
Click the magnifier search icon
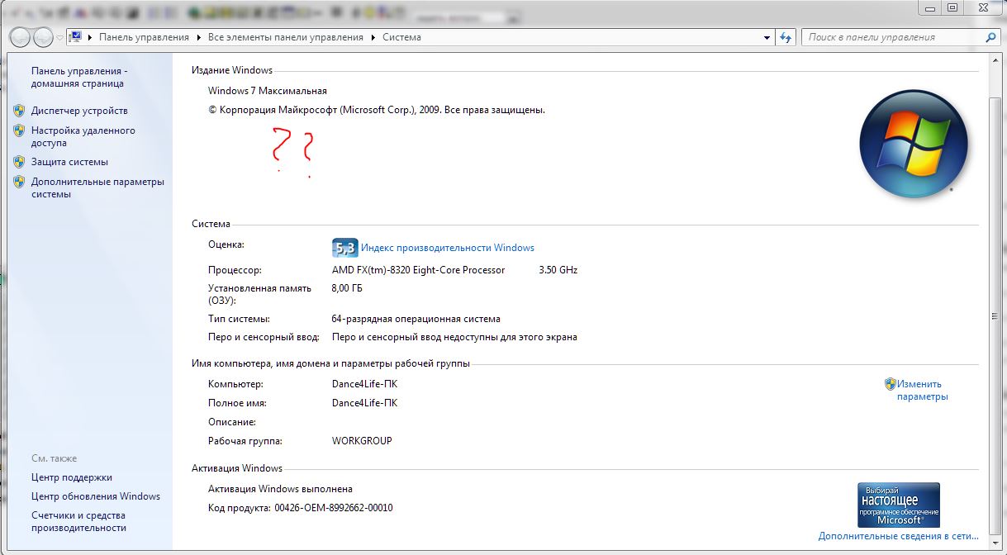point(991,37)
